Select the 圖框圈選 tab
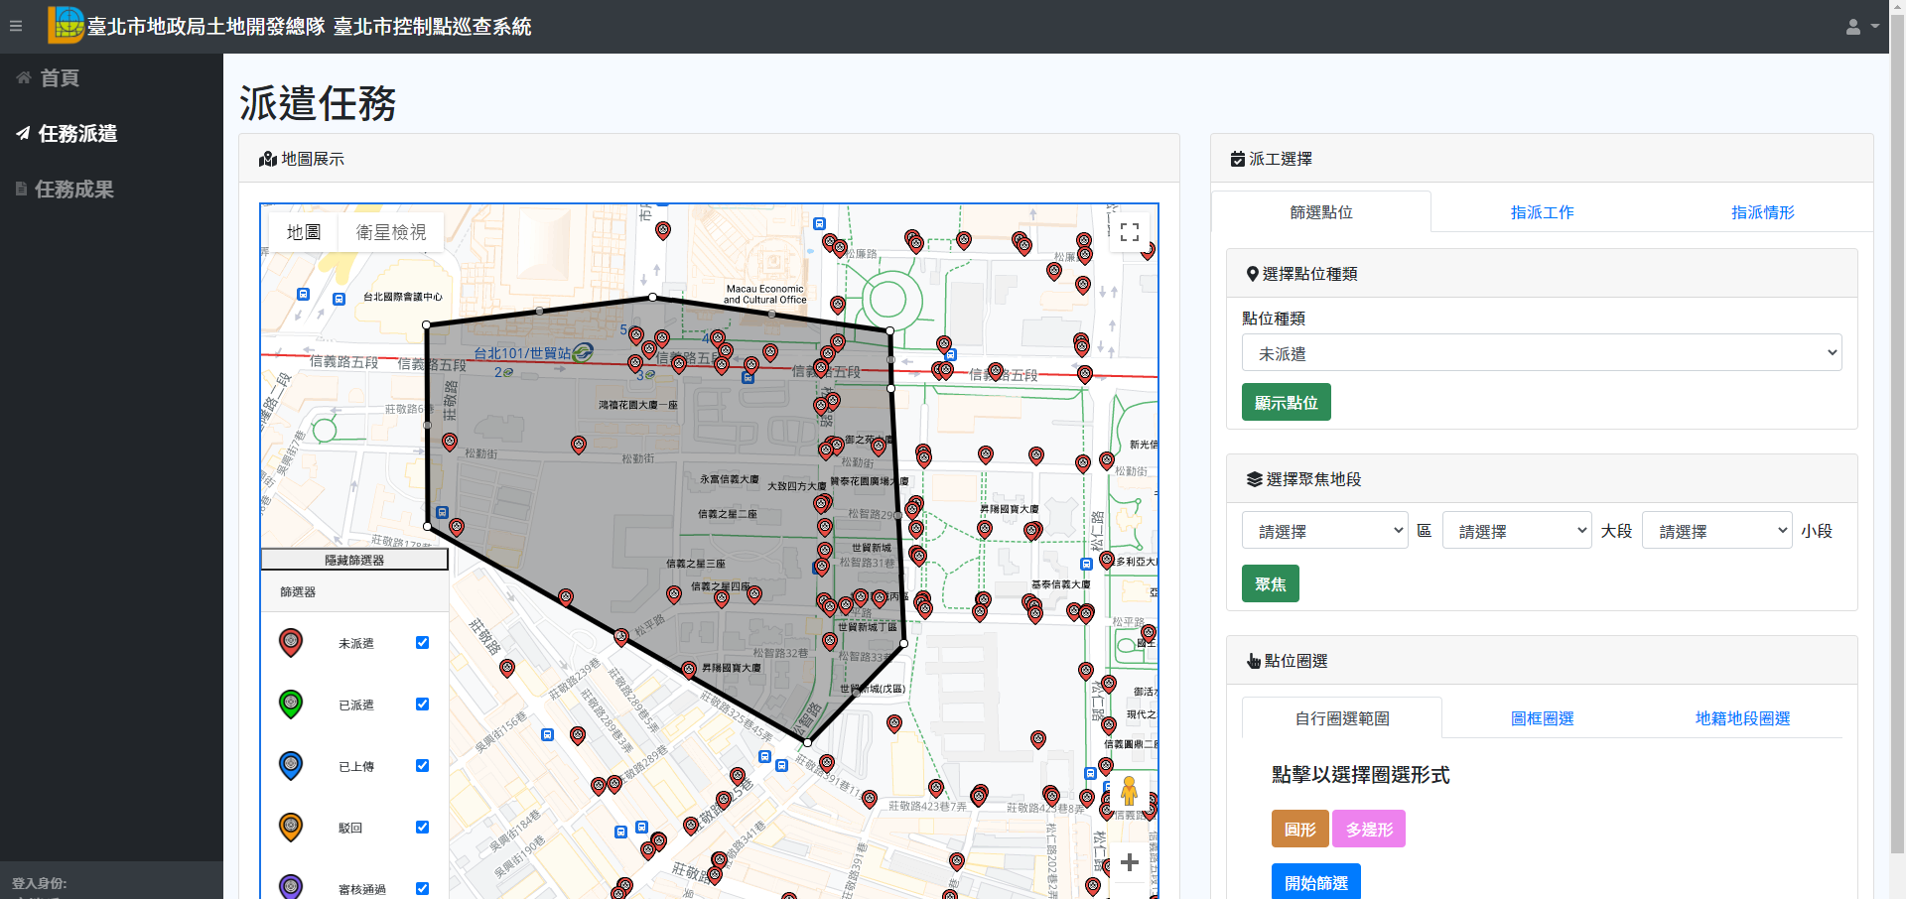1906x899 pixels. pos(1542,718)
